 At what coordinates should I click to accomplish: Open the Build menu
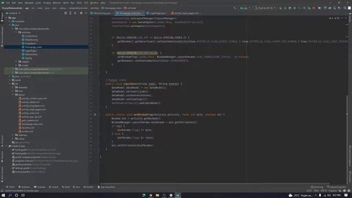coord(66,3)
